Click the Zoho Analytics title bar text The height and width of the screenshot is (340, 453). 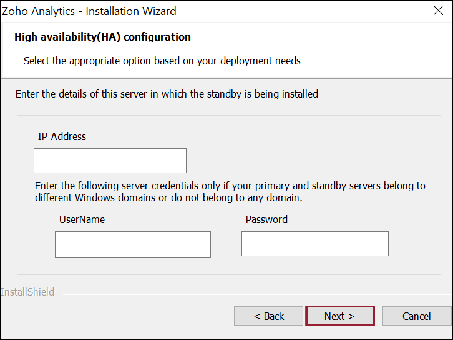tap(89, 11)
